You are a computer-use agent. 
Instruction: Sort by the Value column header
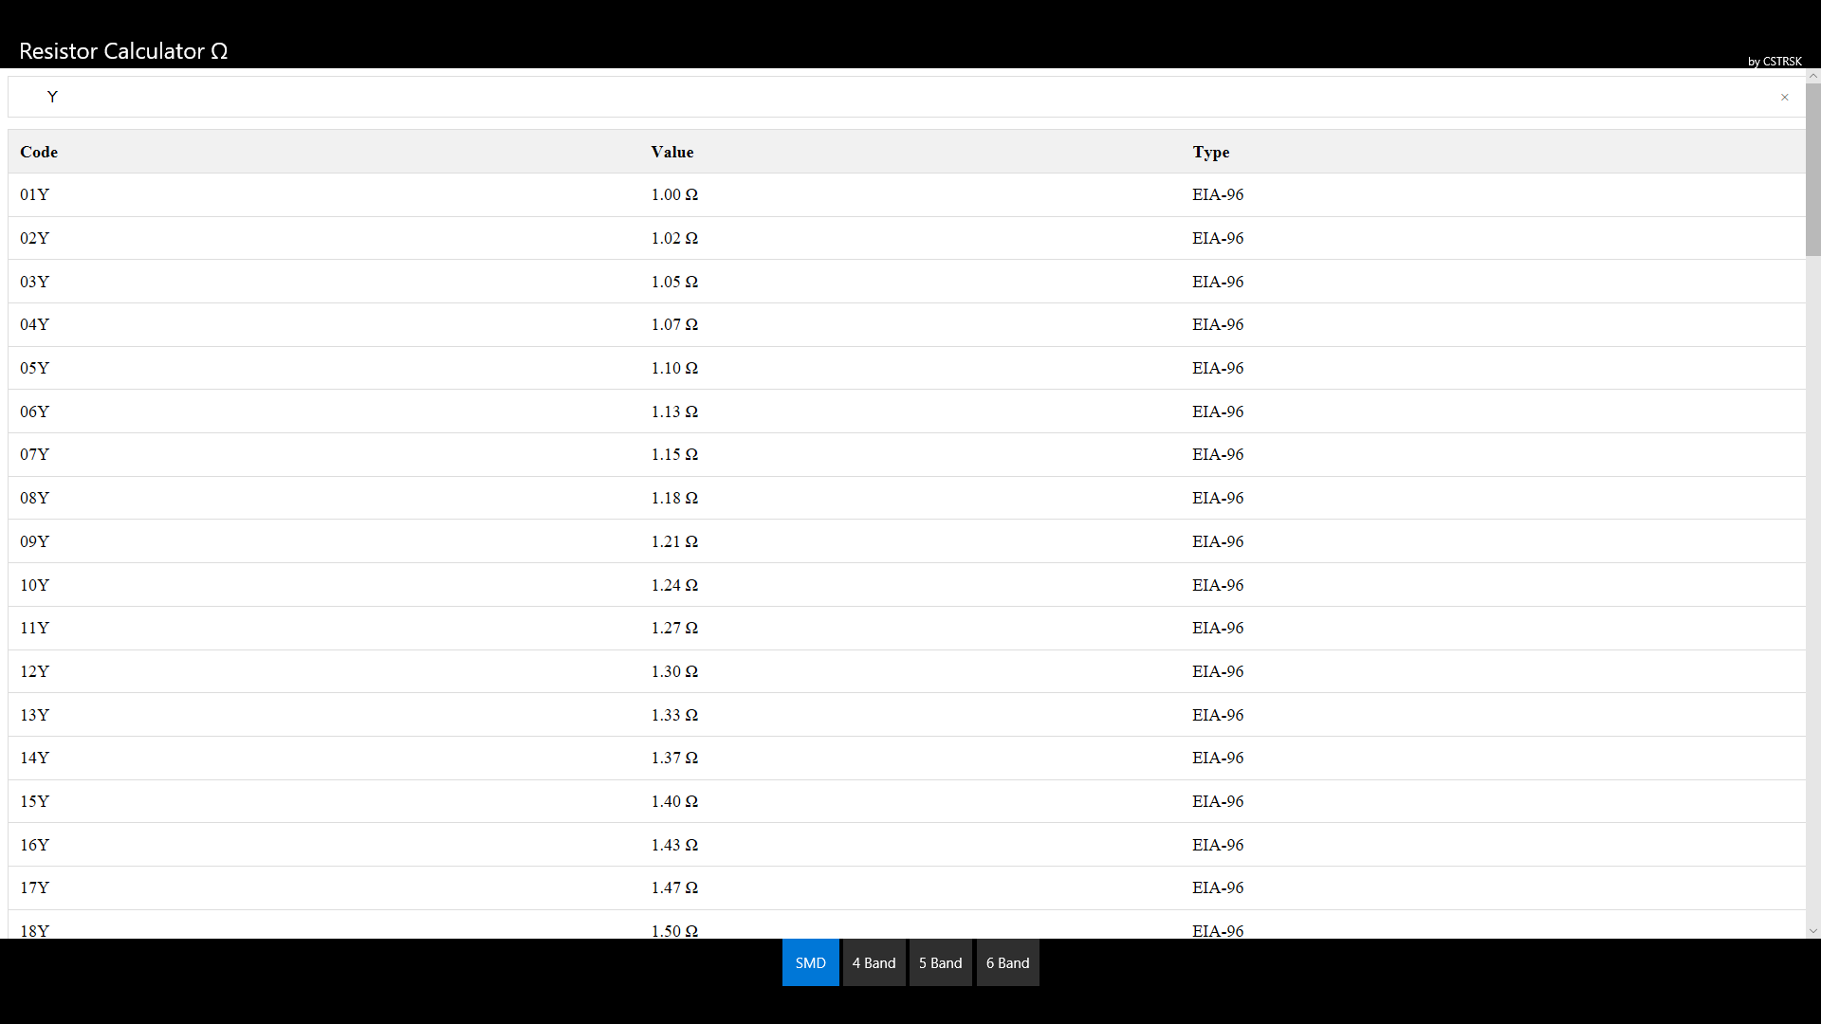pos(672,152)
